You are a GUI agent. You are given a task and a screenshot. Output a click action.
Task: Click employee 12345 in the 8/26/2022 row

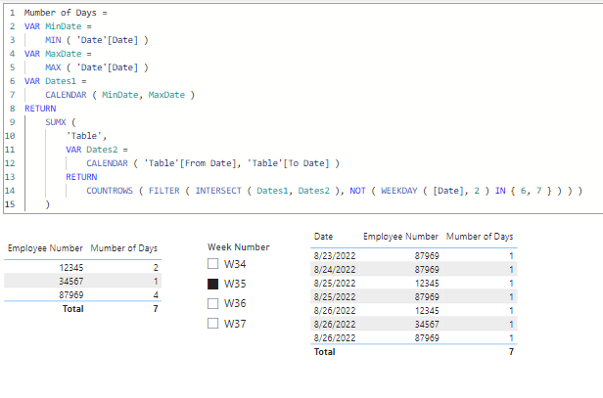tap(427, 310)
